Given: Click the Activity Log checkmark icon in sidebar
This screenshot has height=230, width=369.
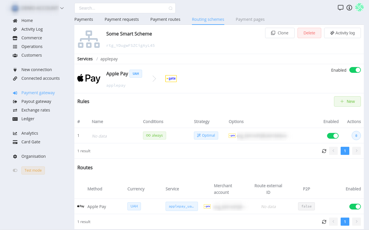Looking at the screenshot, I should (15, 29).
